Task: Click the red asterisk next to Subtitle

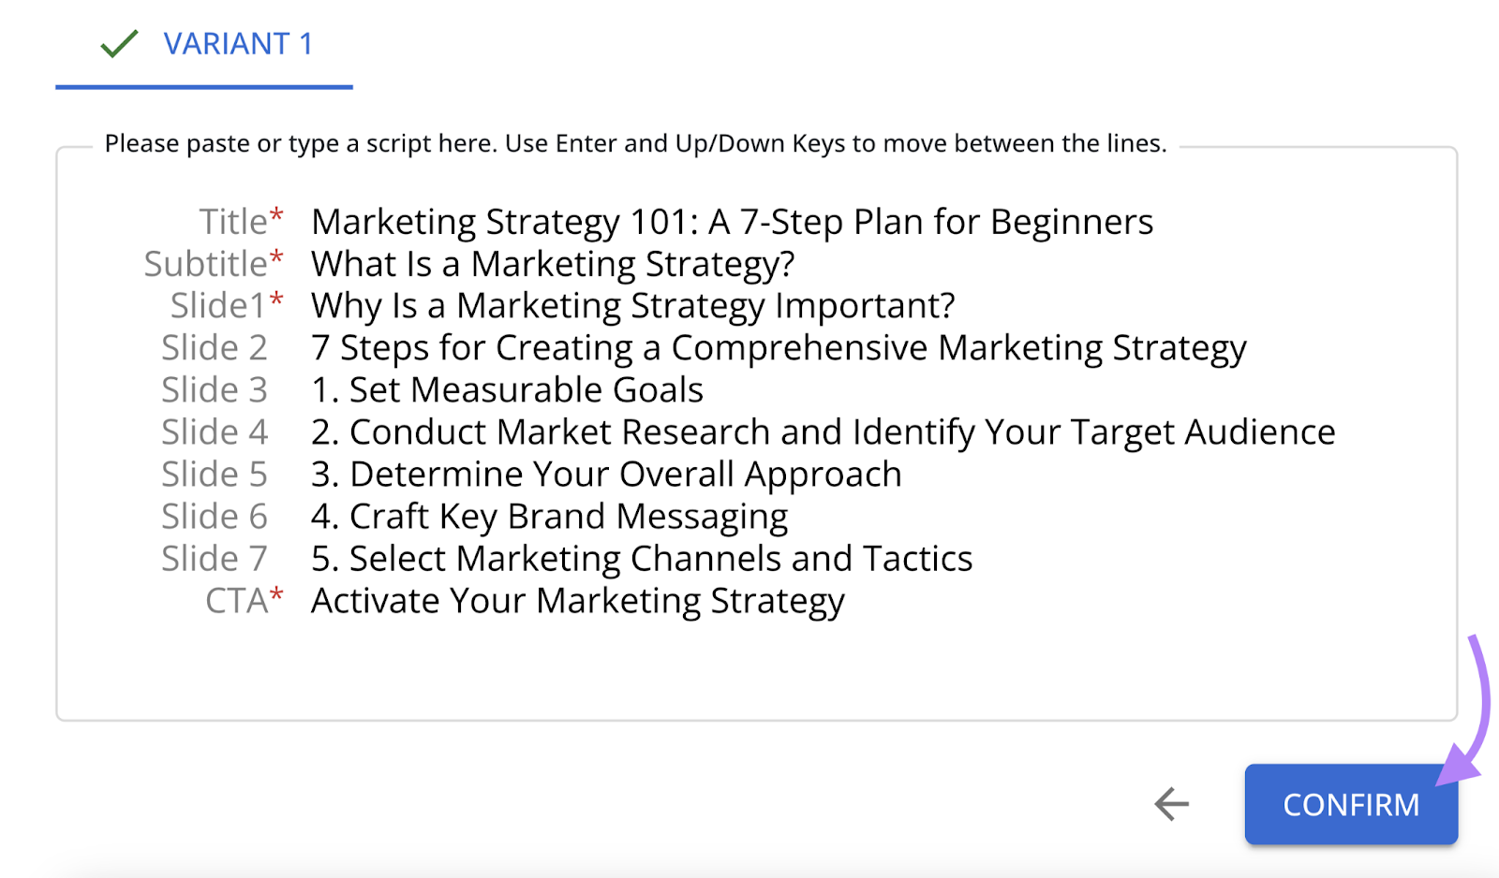Action: tap(275, 256)
